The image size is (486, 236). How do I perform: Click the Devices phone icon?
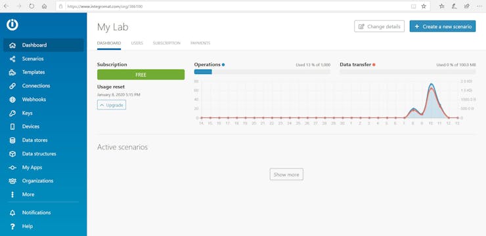pos(12,127)
